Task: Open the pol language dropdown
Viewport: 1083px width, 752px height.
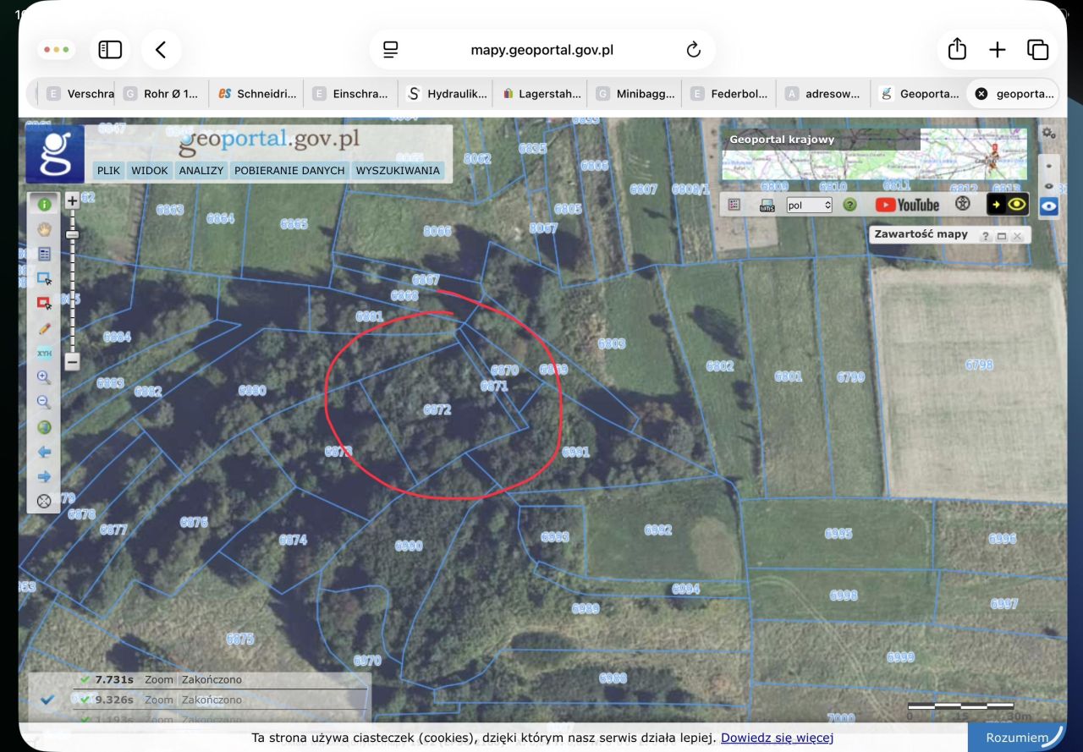Action: click(809, 205)
